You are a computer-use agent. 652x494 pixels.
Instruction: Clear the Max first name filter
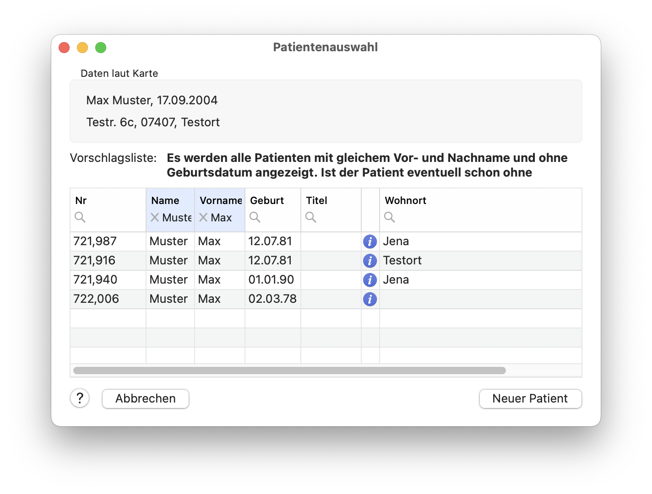tap(203, 217)
